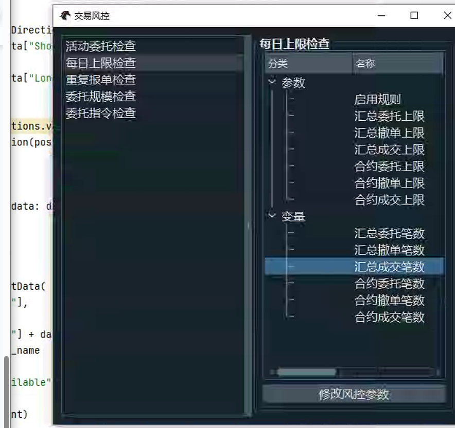Collapse the 变量 tree group

(x=272, y=216)
